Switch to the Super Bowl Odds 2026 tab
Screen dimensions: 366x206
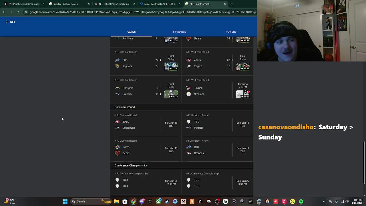(160, 4)
